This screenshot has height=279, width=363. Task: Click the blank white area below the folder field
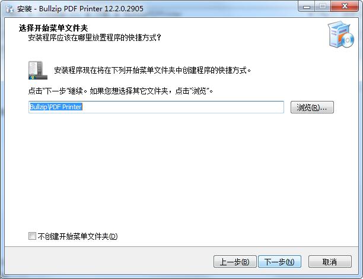[x=180, y=172]
